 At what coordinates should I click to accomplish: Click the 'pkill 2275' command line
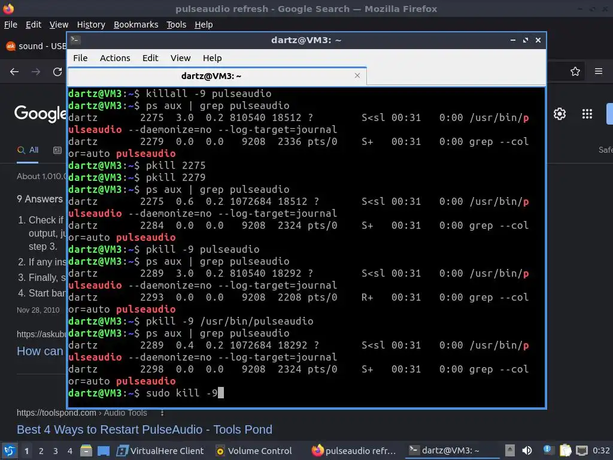point(137,165)
